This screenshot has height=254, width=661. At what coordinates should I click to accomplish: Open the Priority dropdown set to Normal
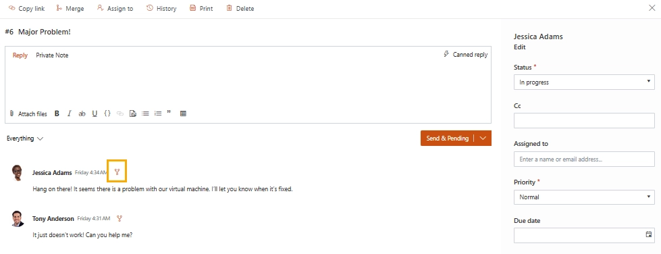(x=584, y=197)
